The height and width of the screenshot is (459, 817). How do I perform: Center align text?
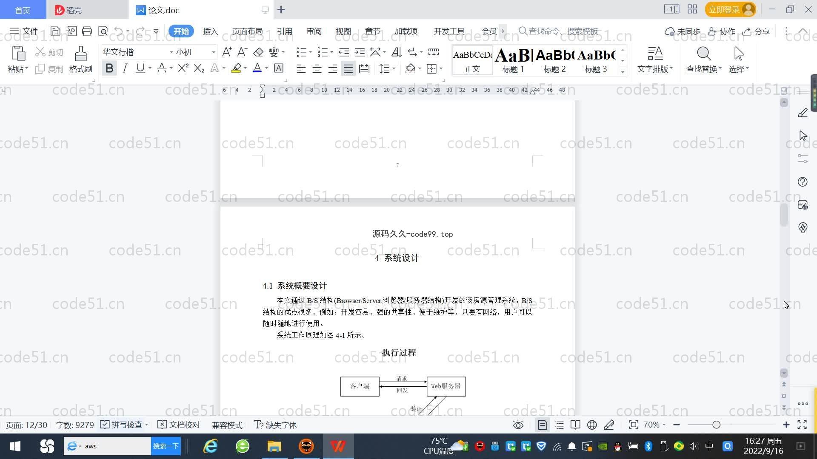tap(317, 68)
